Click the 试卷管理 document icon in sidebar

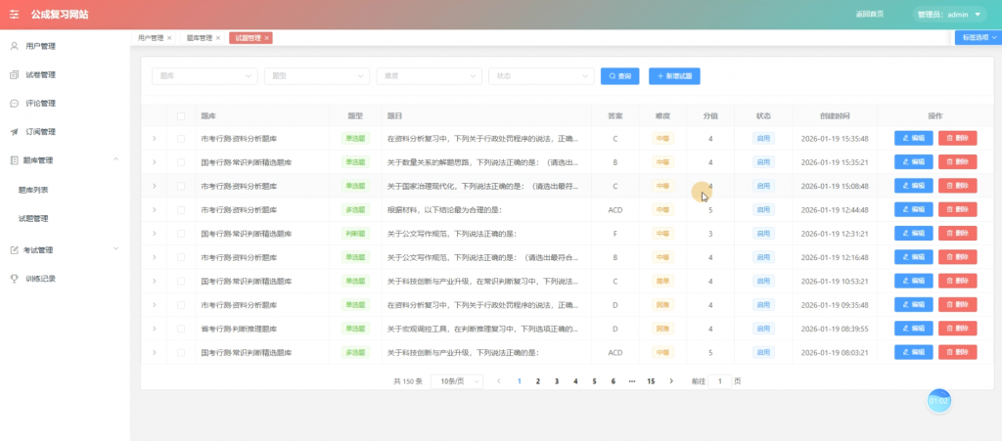(x=14, y=74)
